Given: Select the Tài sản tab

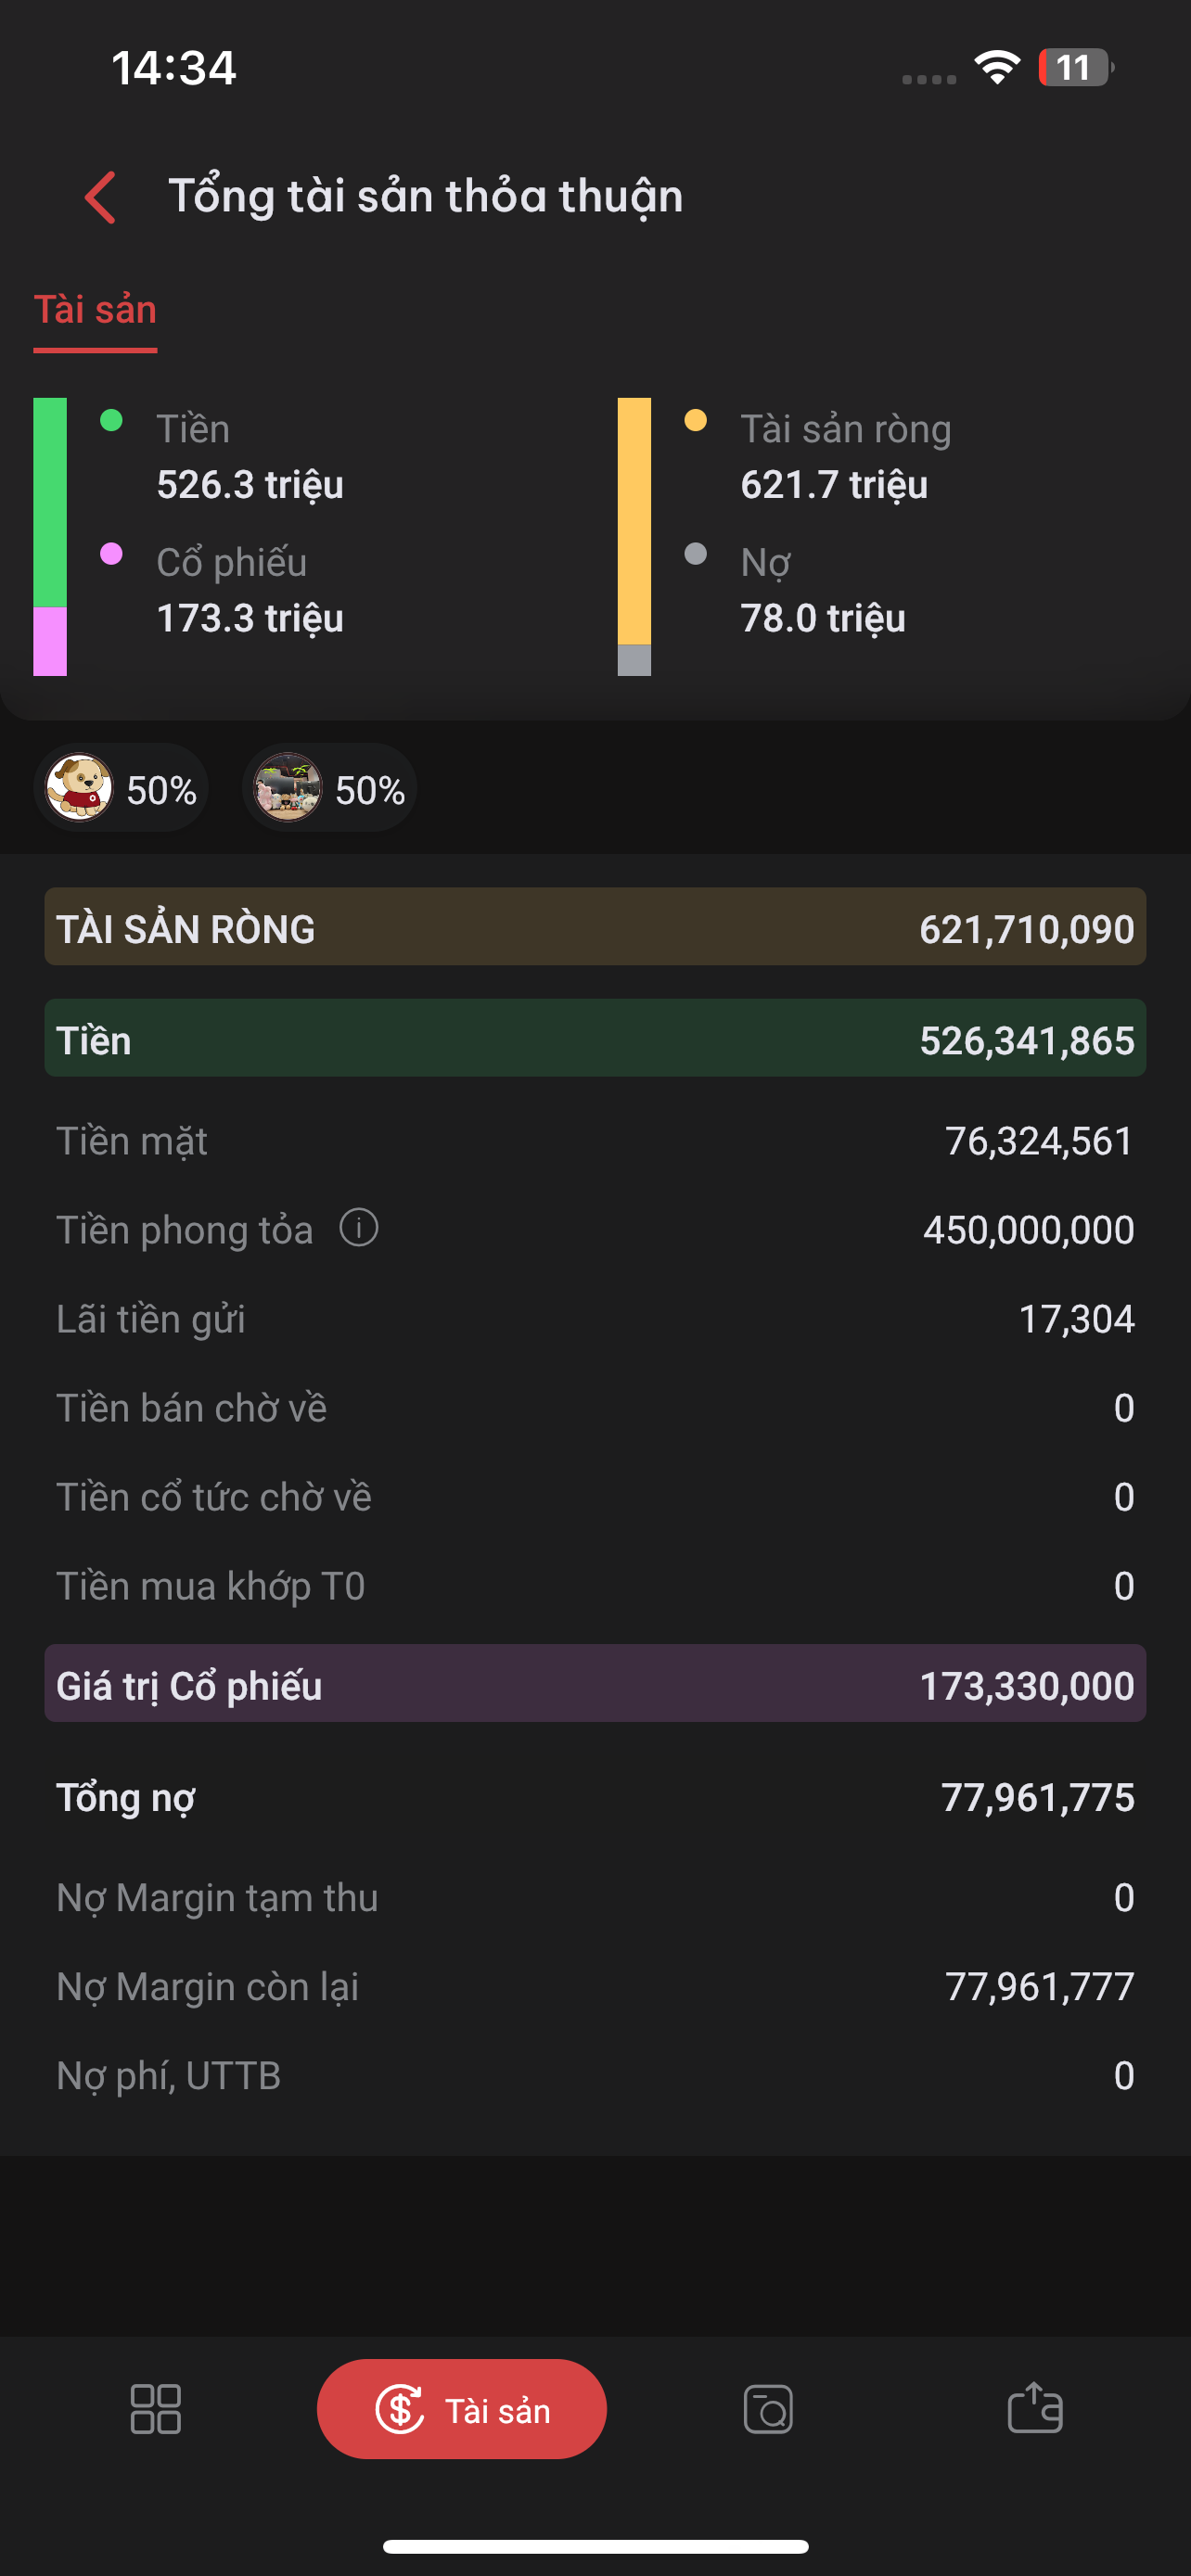Looking at the screenshot, I should tap(95, 310).
